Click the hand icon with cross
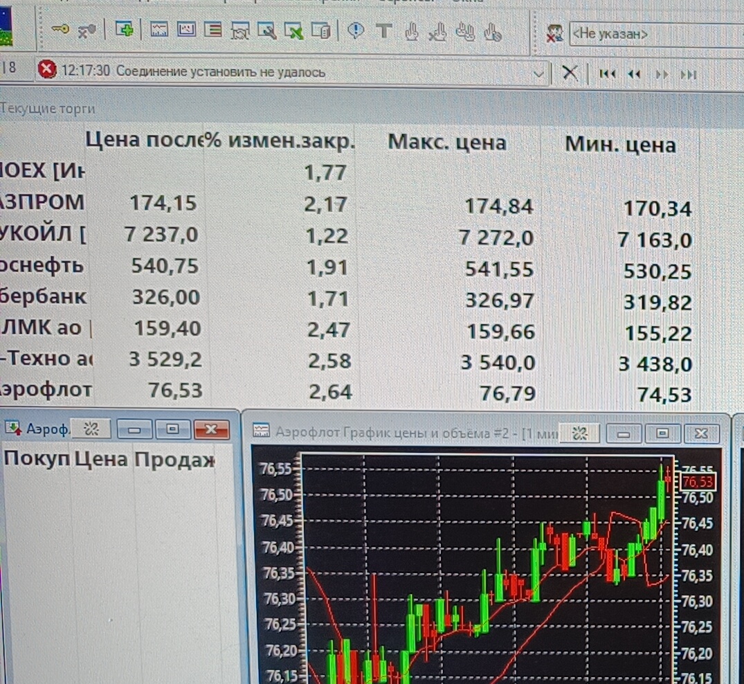Image resolution: width=744 pixels, height=684 pixels. [437, 33]
